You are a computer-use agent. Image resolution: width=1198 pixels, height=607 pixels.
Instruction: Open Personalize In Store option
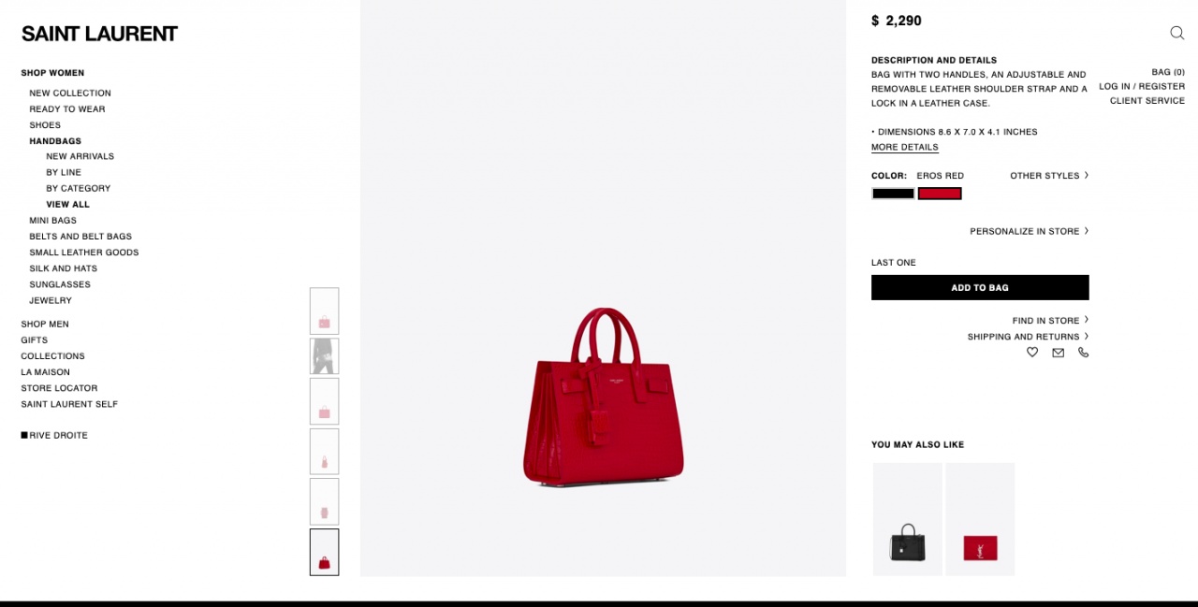point(1030,231)
